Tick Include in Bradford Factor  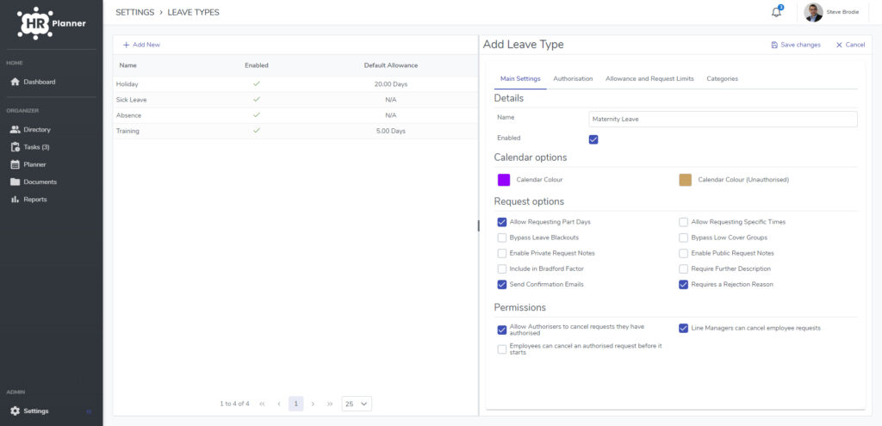(502, 269)
